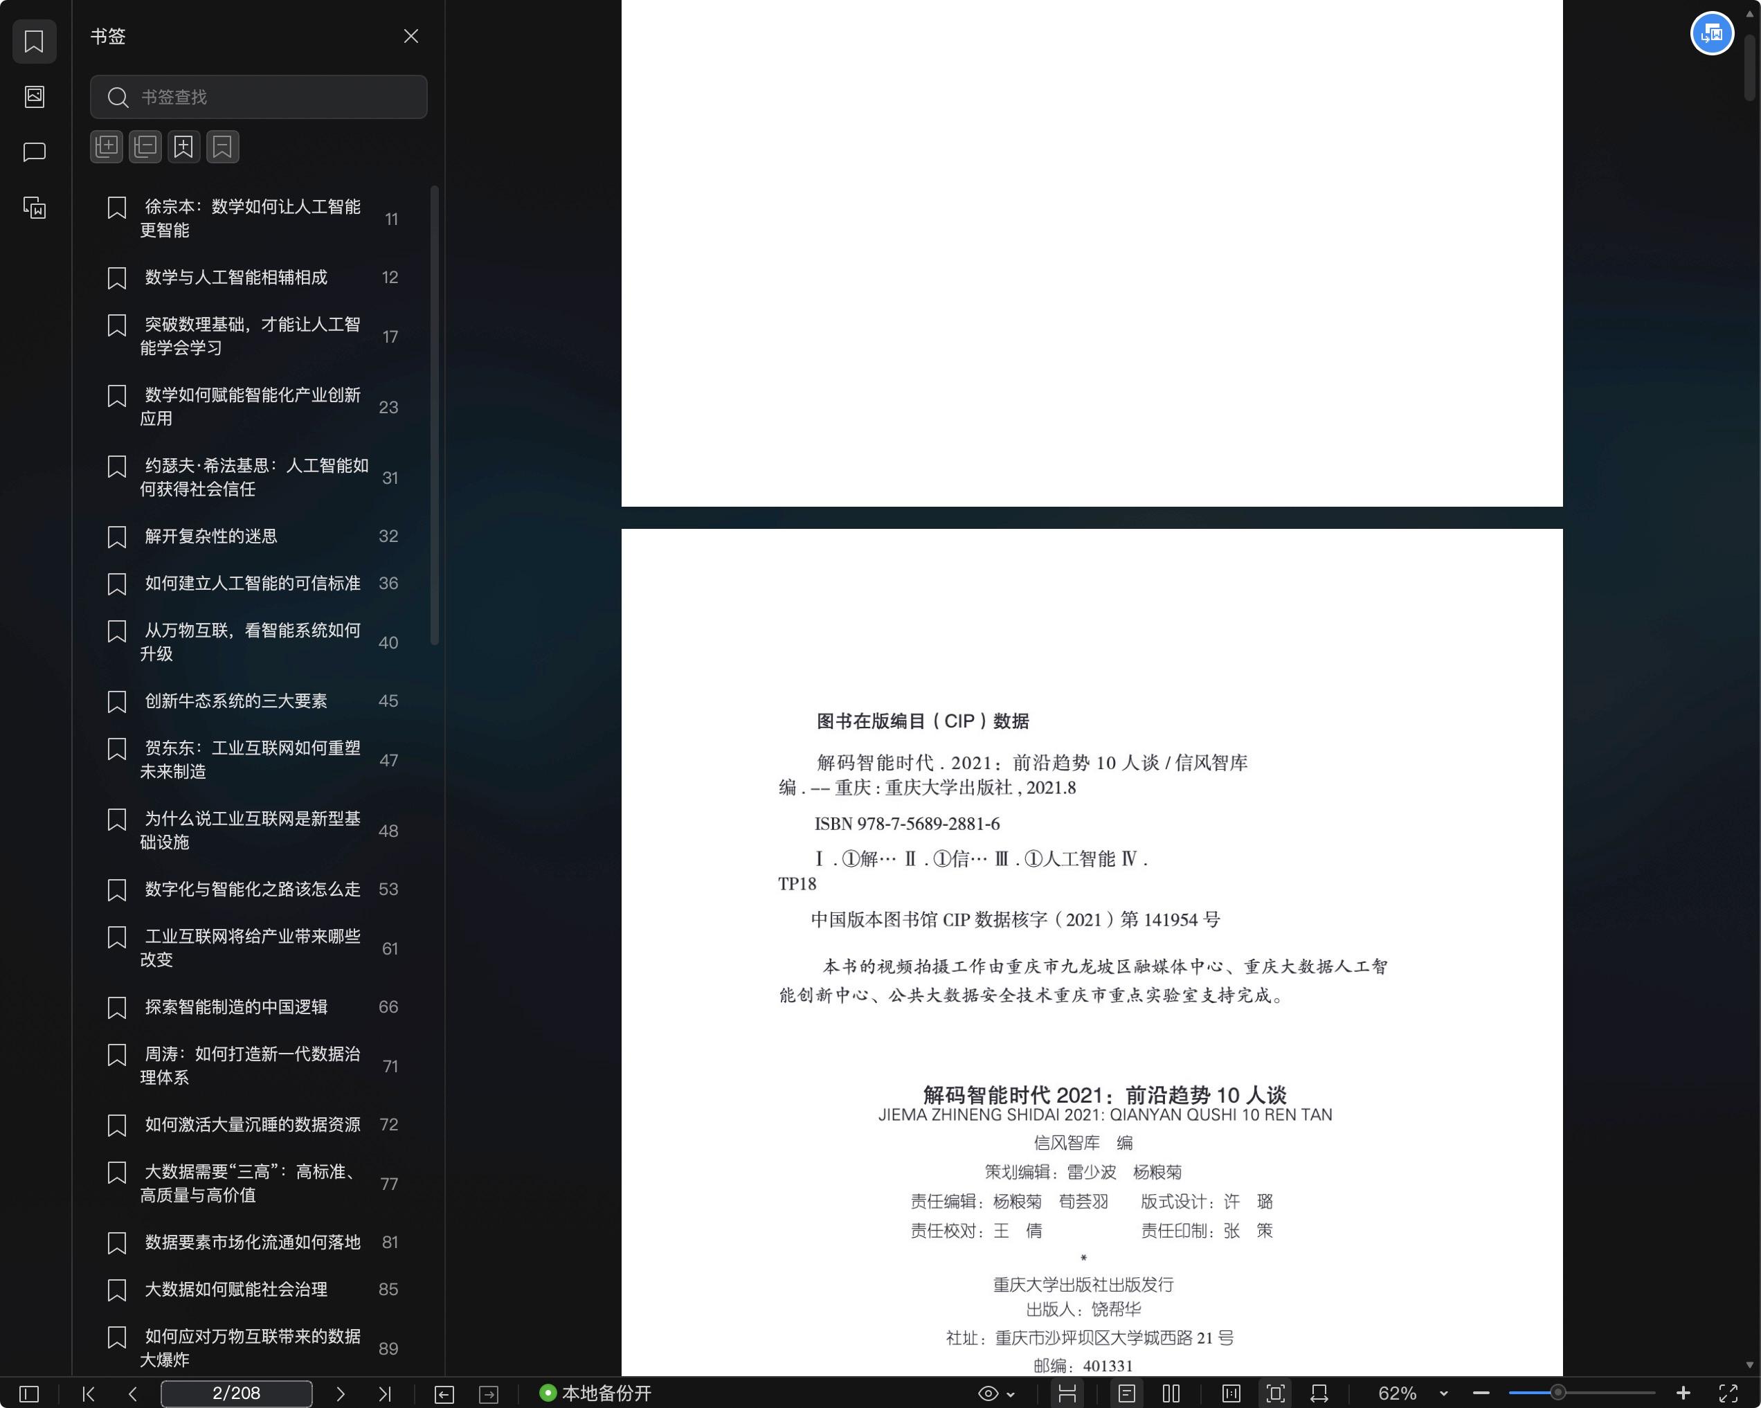This screenshot has height=1408, width=1761.
Task: Click the bookmark list vertical scrollbar
Action: tap(435, 416)
